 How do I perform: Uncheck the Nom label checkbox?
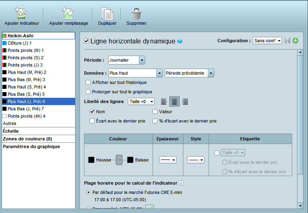[x=92, y=112]
